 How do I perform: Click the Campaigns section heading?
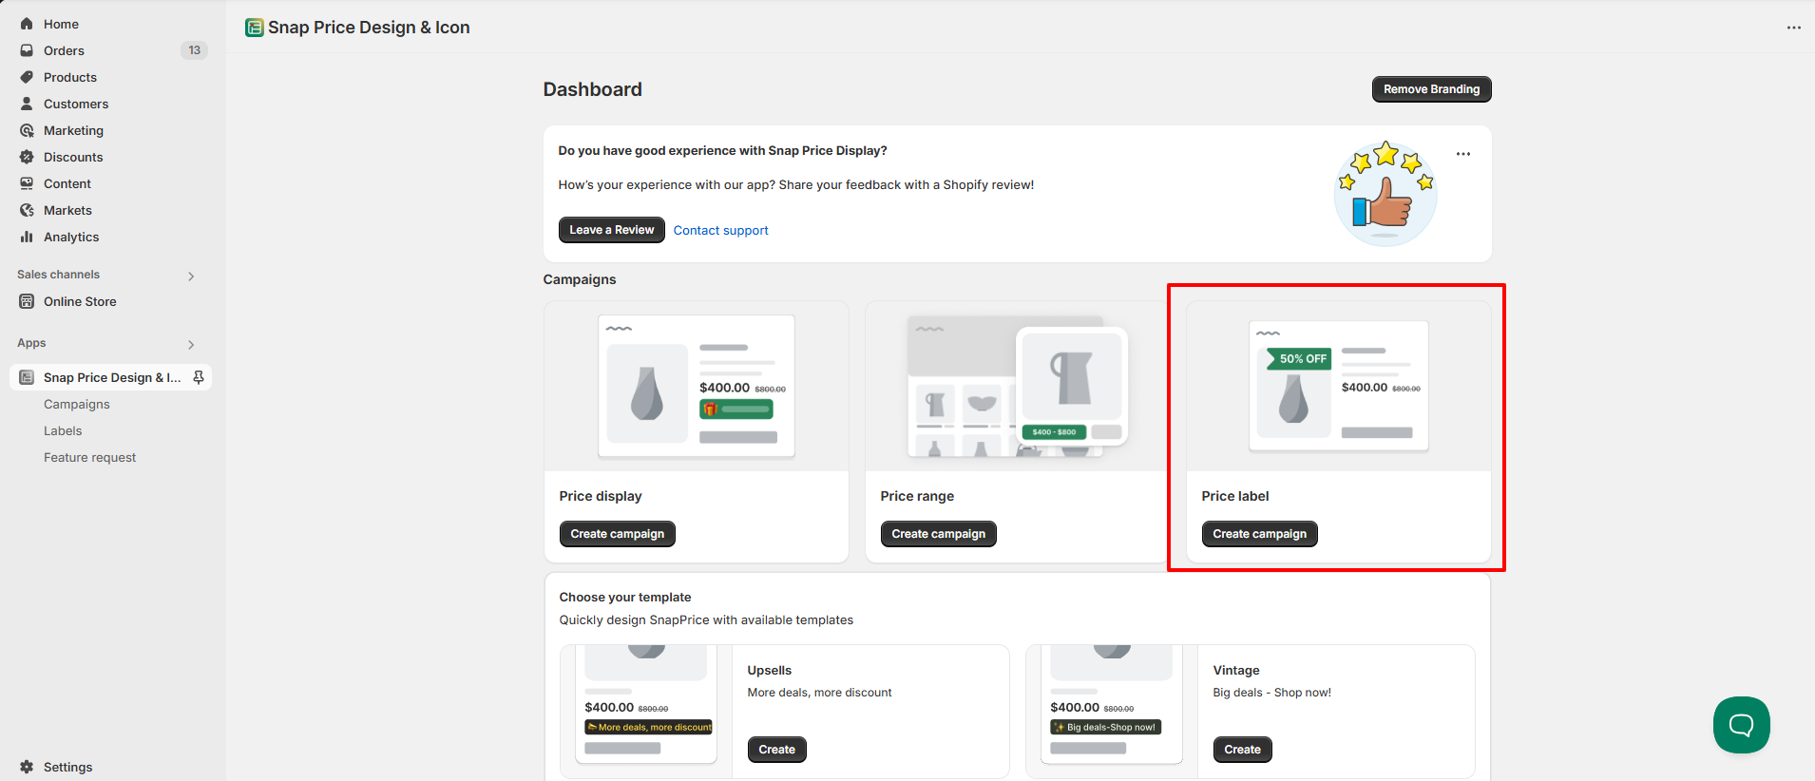[x=580, y=279]
